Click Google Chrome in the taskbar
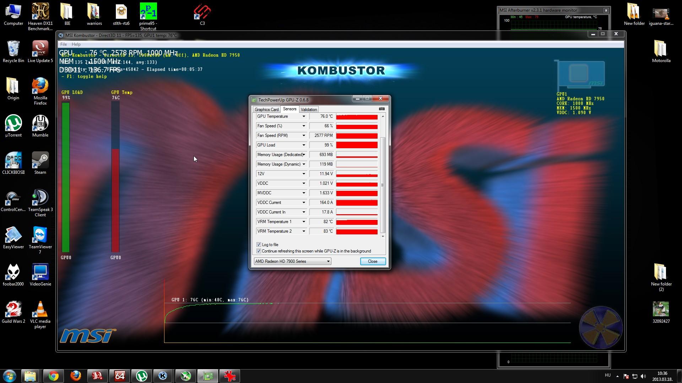This screenshot has width=682, height=383. coord(54,376)
